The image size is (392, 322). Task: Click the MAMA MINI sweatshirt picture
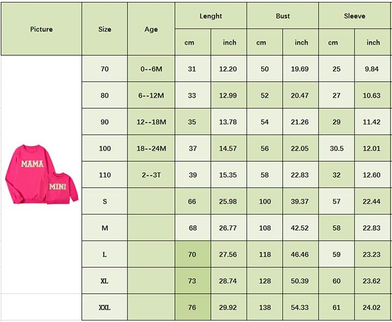click(41, 174)
